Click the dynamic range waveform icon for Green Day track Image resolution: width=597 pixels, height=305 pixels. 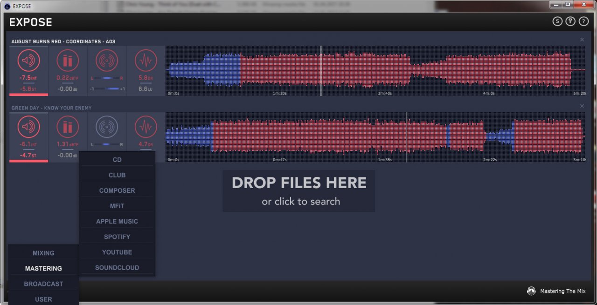pos(146,127)
